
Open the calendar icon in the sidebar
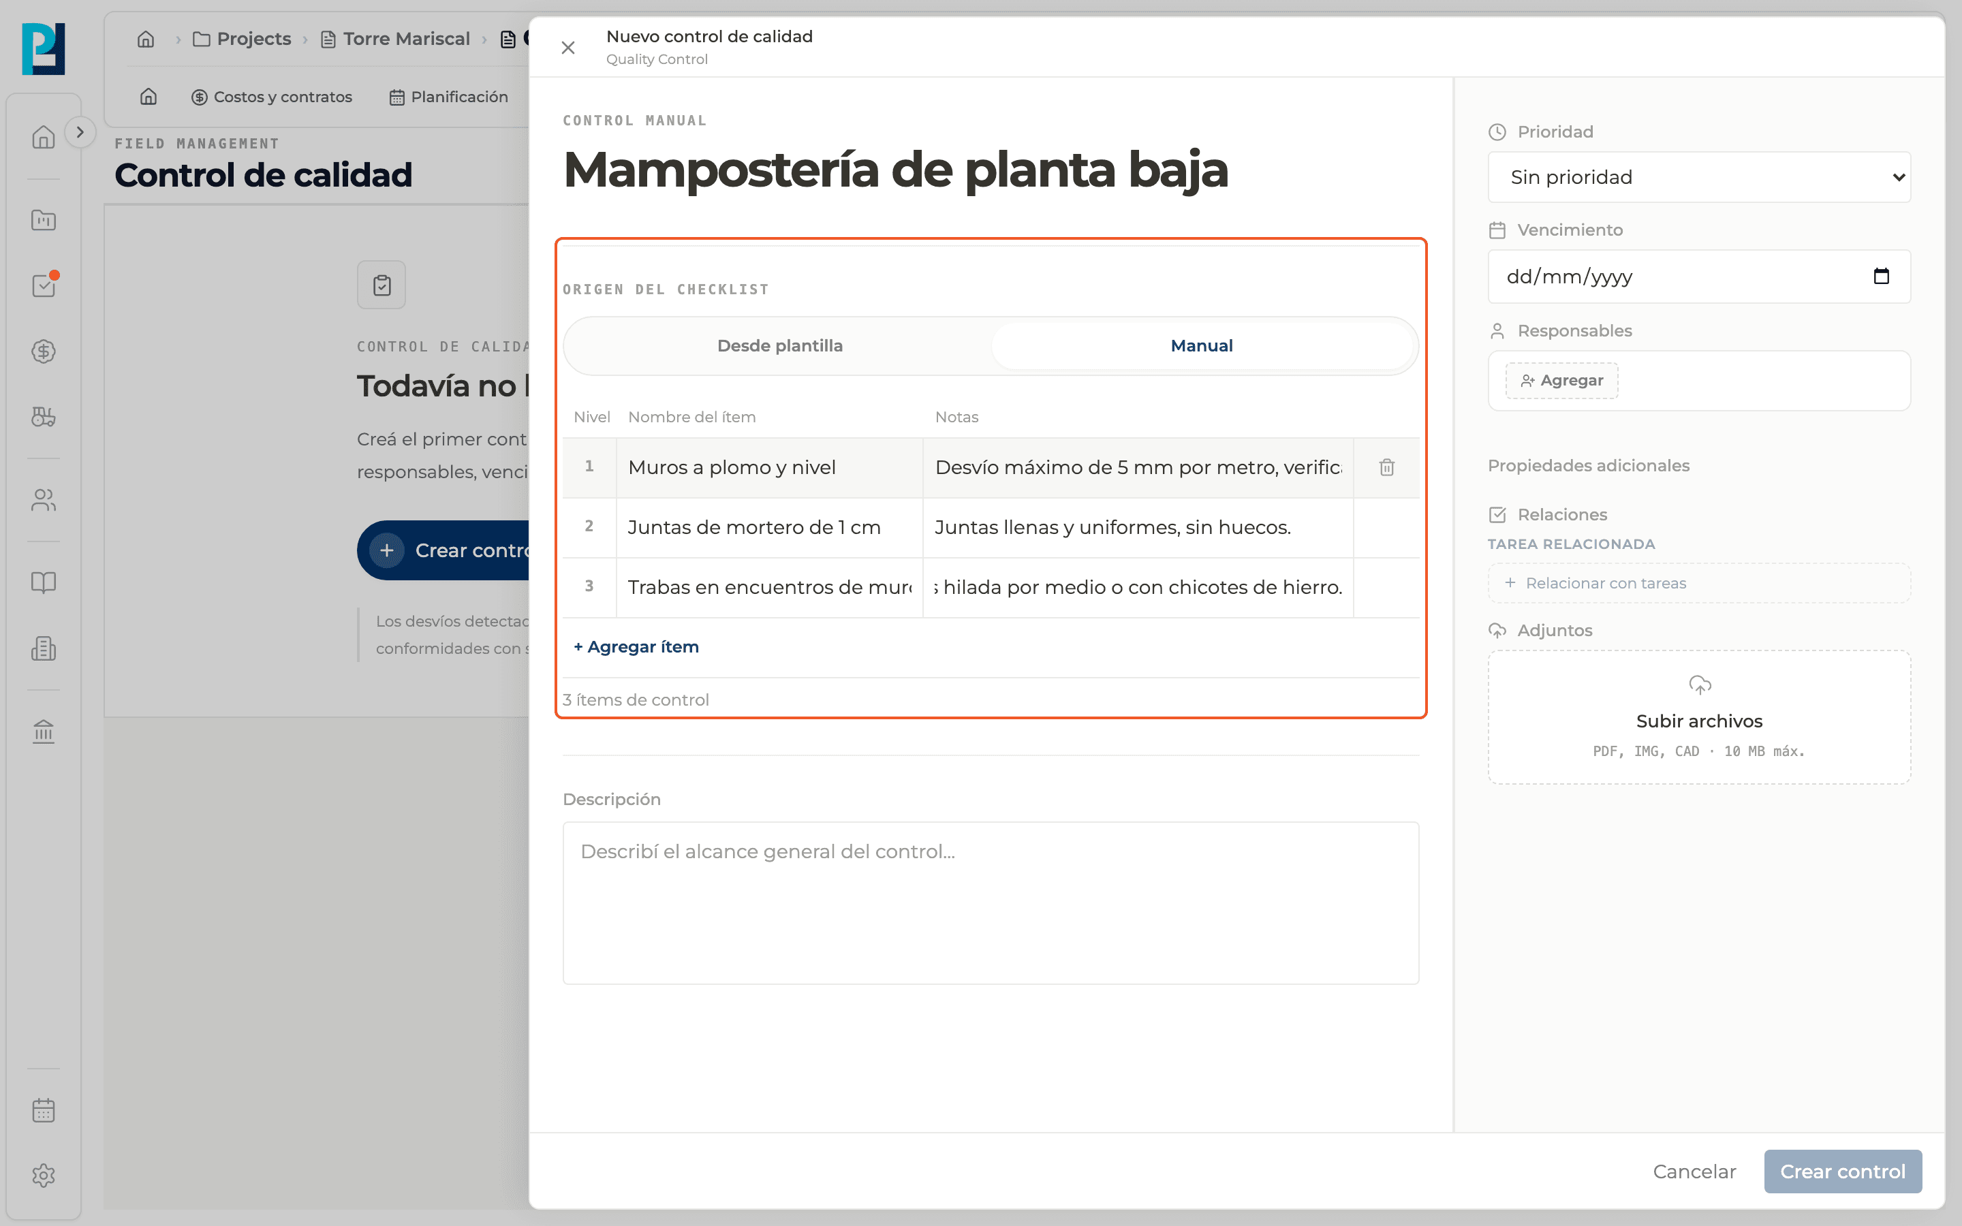[43, 1110]
